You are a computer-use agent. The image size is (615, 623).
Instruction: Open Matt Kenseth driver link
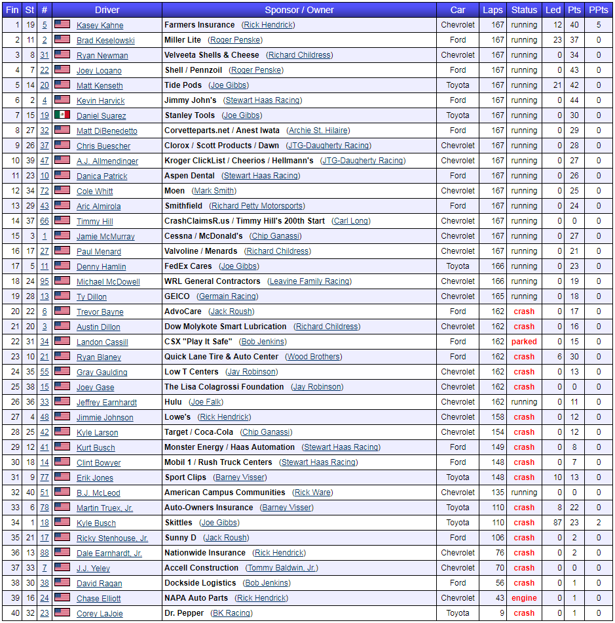click(100, 86)
